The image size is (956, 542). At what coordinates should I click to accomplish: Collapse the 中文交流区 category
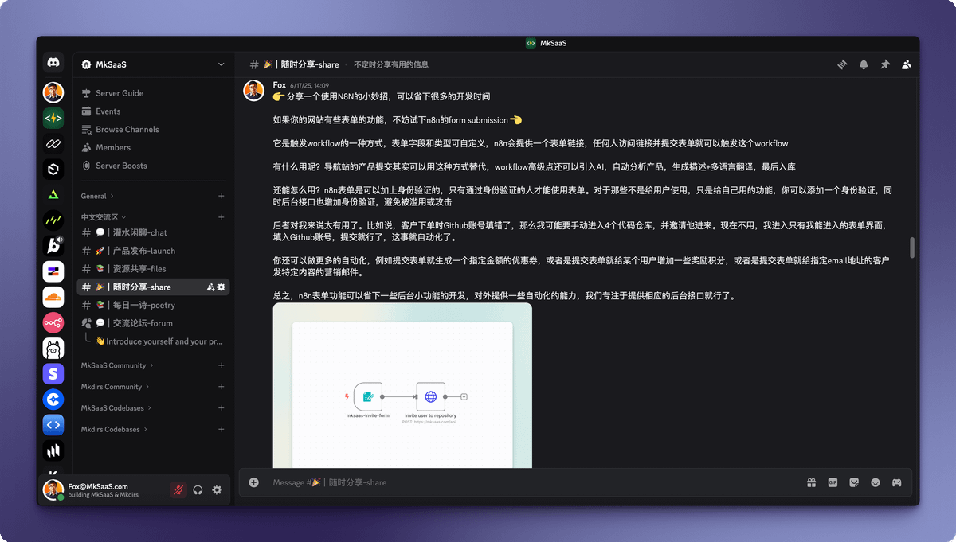(104, 217)
